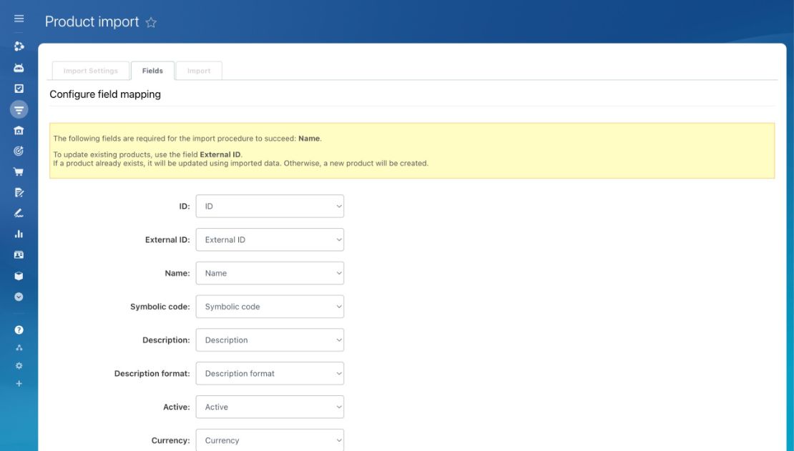
Task: Click the 'Description format:' field label
Action: click(152, 374)
